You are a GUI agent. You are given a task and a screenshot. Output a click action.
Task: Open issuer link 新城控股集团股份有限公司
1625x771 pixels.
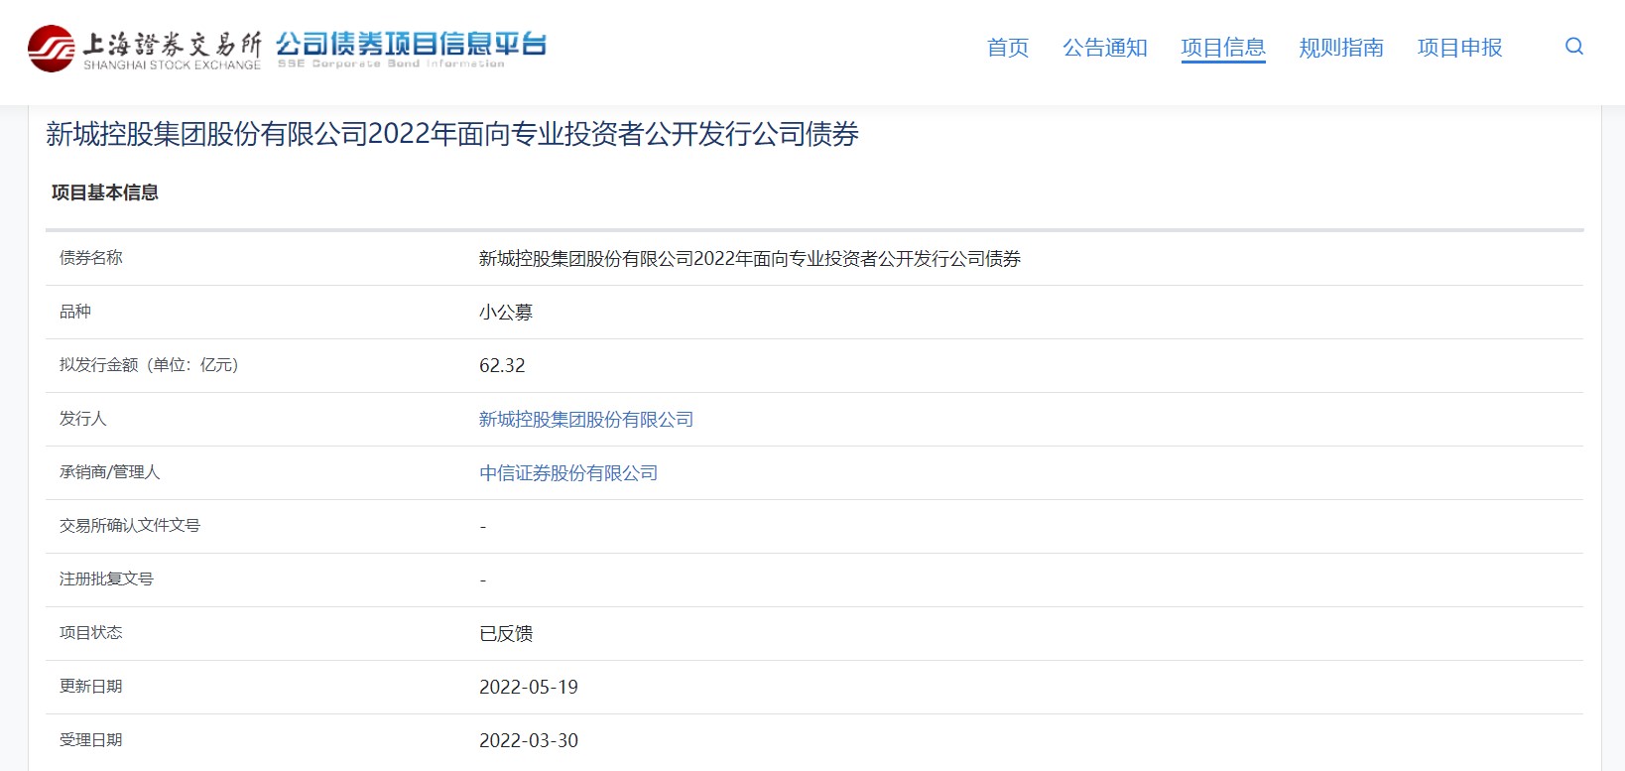[x=585, y=420]
